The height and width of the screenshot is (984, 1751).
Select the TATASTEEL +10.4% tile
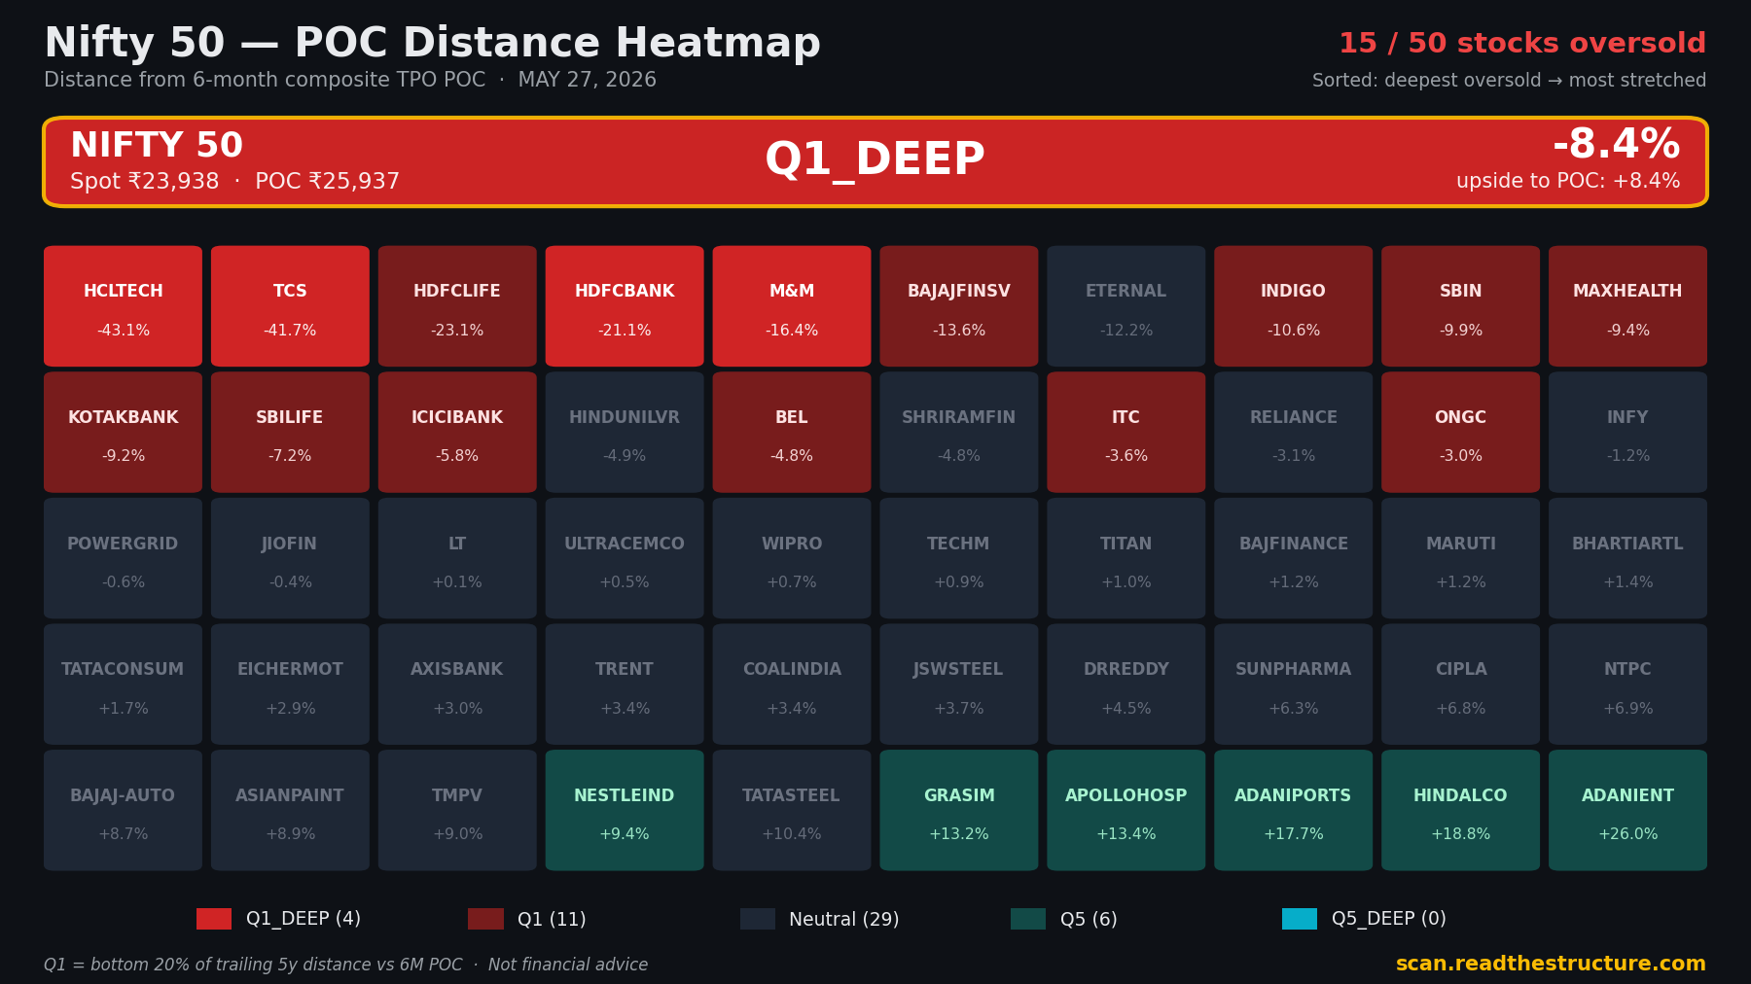click(x=792, y=810)
